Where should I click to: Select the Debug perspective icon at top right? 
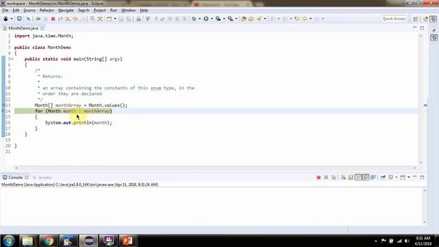(x=434, y=19)
